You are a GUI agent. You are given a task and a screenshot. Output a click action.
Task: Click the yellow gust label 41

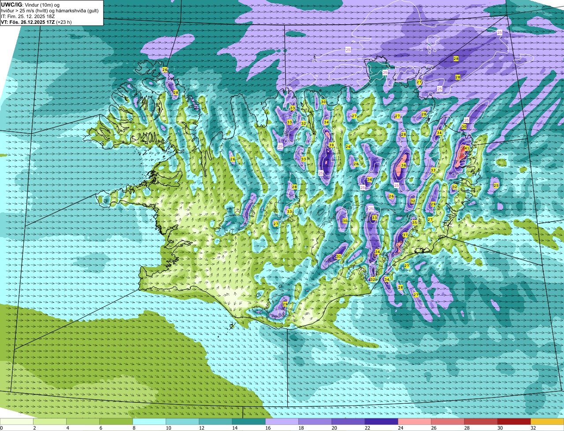click(467, 149)
